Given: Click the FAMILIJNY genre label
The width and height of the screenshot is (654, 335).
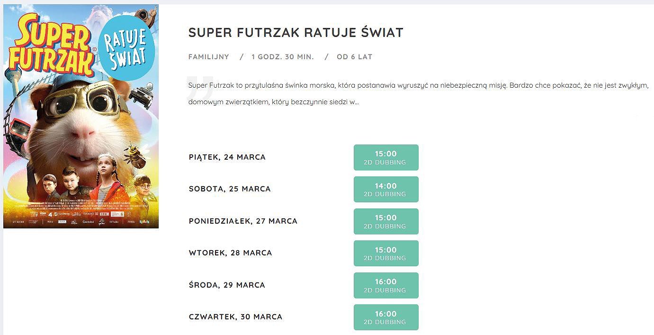Looking at the screenshot, I should click(x=209, y=57).
